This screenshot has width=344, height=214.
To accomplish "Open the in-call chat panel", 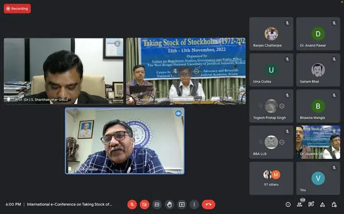I will (311, 205).
